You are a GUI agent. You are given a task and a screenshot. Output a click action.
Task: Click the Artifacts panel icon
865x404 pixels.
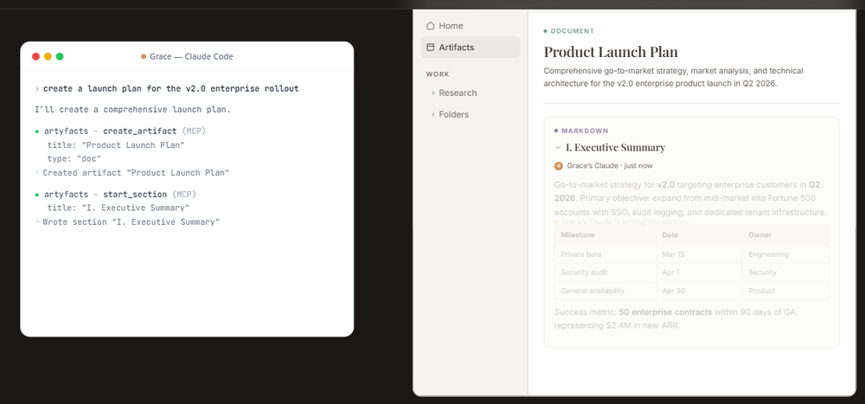(430, 48)
